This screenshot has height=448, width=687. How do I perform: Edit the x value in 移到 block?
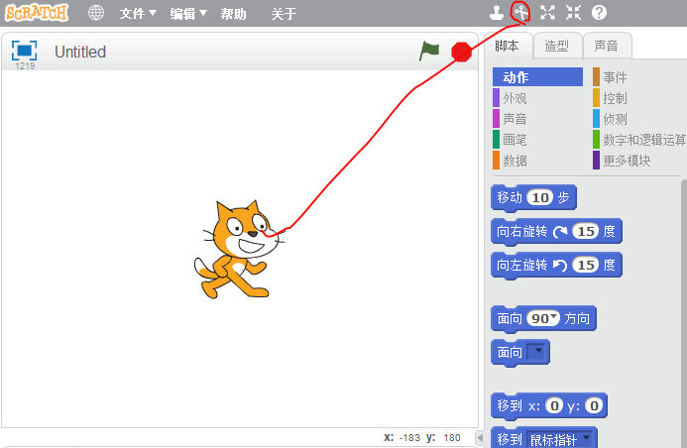click(554, 405)
